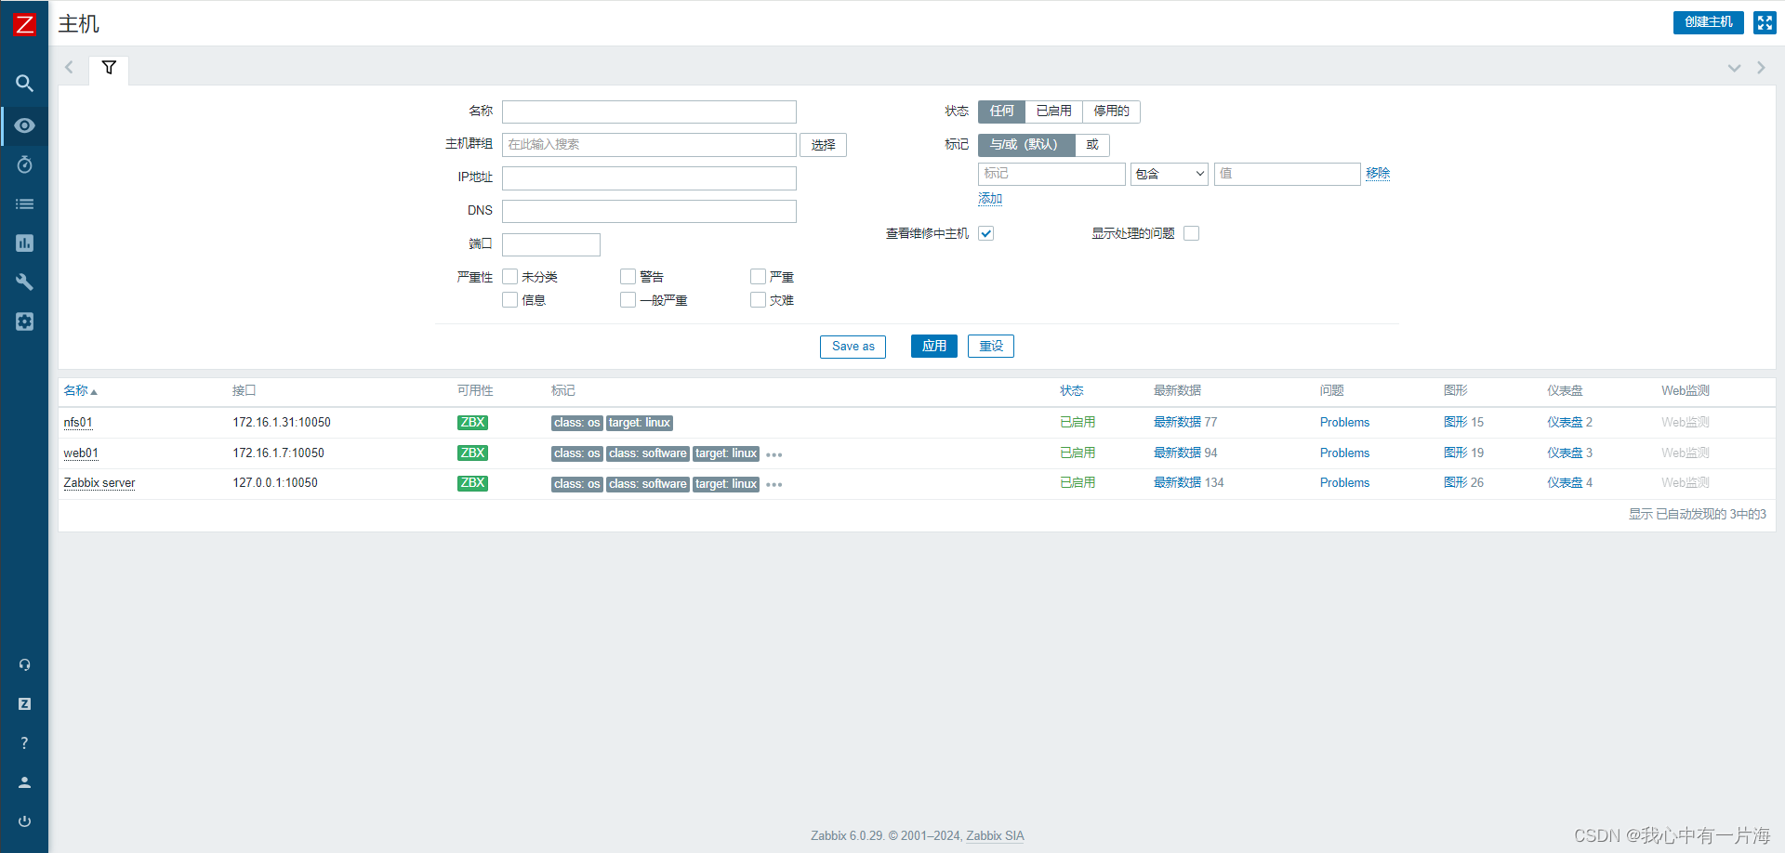Open Services stopwatch icon in sidebar

pyautogui.click(x=24, y=164)
